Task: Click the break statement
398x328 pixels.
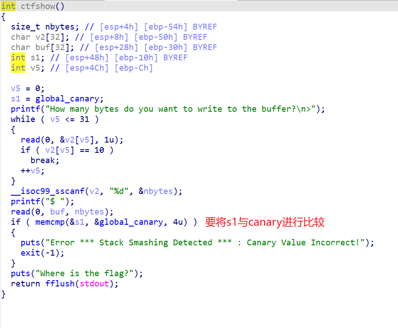Action: pyautogui.click(x=44, y=160)
